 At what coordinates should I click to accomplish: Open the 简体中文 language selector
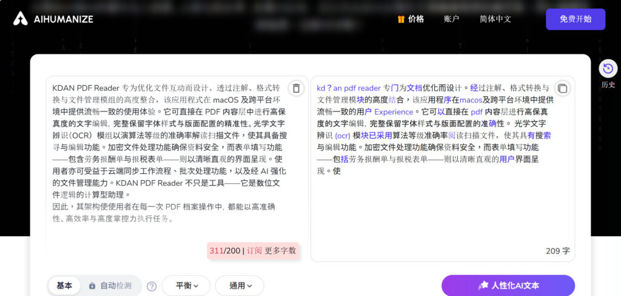tap(495, 19)
